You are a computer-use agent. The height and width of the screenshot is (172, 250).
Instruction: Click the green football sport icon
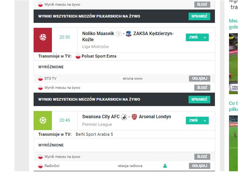(43, 121)
